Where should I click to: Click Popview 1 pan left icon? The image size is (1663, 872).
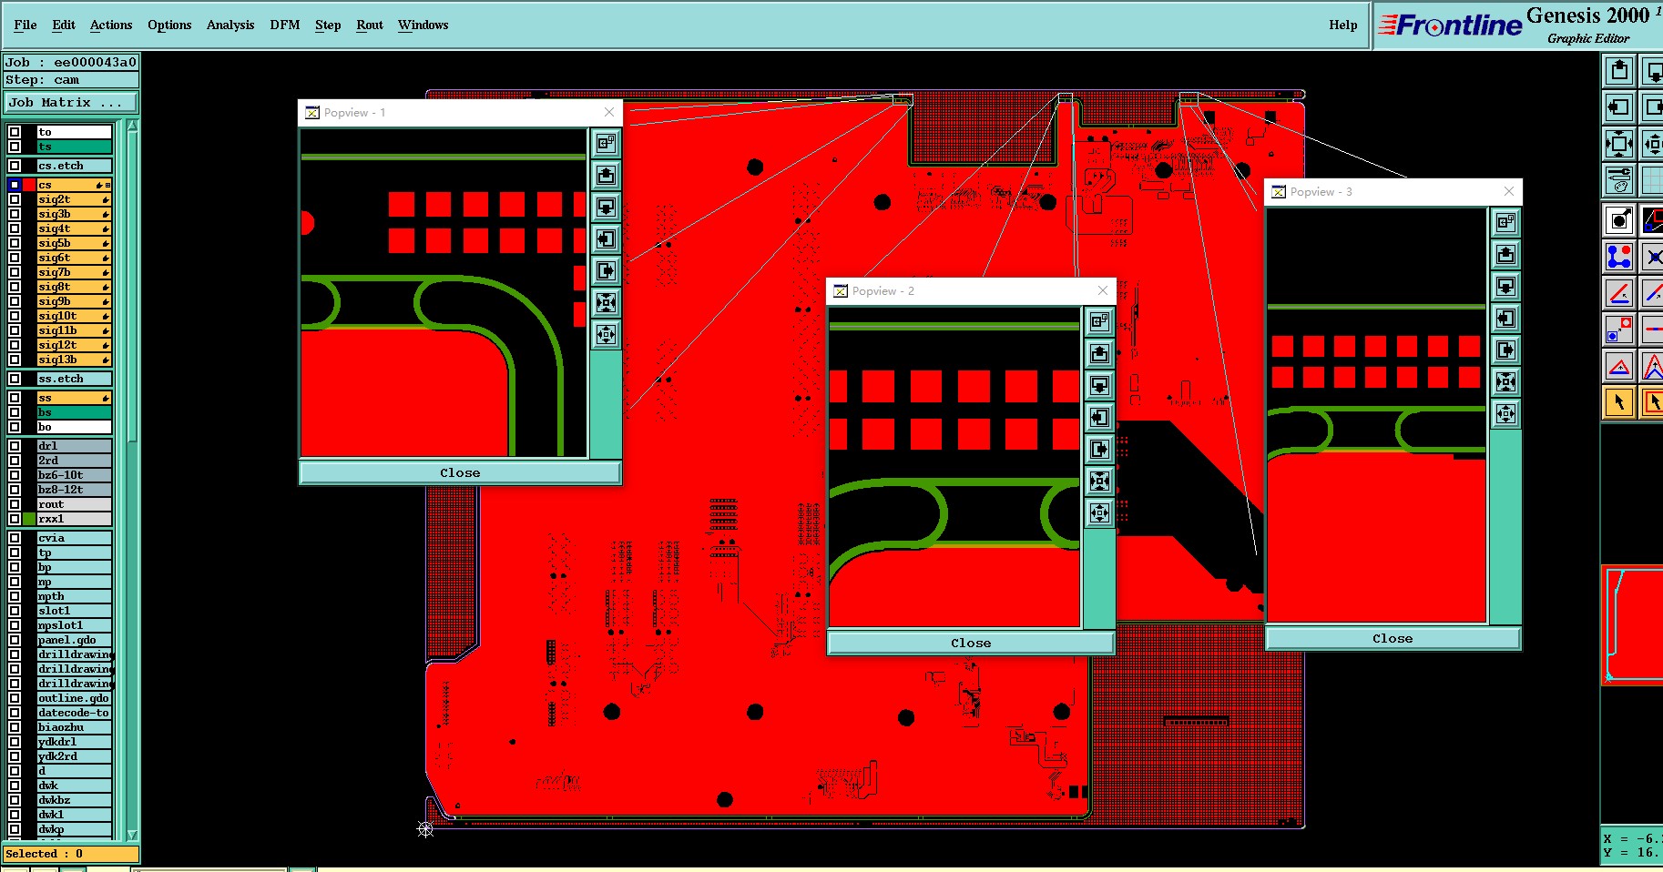pos(606,239)
